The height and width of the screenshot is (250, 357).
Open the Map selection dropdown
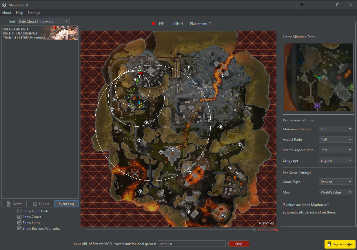click(336, 192)
